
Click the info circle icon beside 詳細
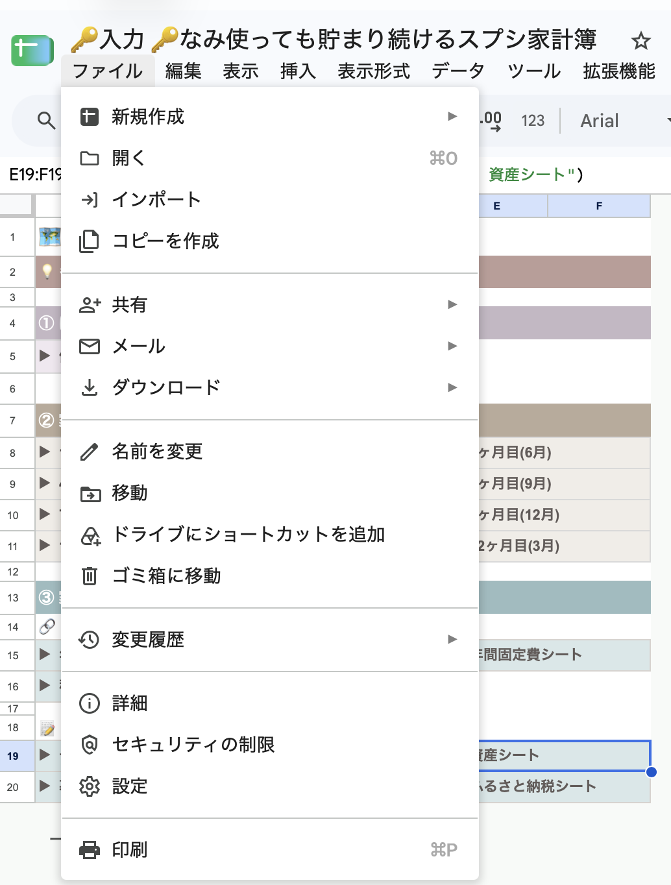tap(89, 703)
